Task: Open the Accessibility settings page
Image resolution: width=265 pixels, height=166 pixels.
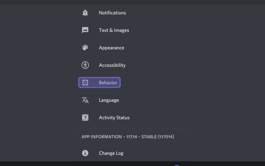Action: [132, 65]
